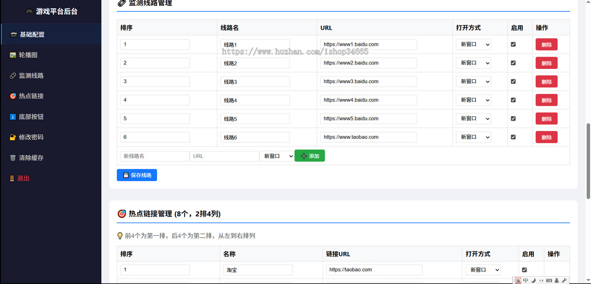Click the green 添加 button
Viewport: 591px width, 284px height.
310,156
